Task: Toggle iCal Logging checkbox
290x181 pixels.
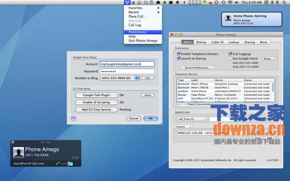Action: [230, 54]
